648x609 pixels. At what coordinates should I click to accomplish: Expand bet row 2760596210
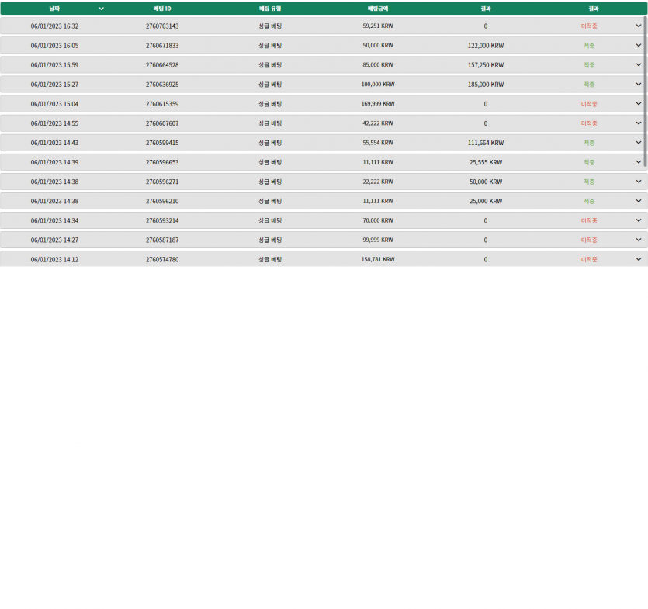tap(639, 200)
